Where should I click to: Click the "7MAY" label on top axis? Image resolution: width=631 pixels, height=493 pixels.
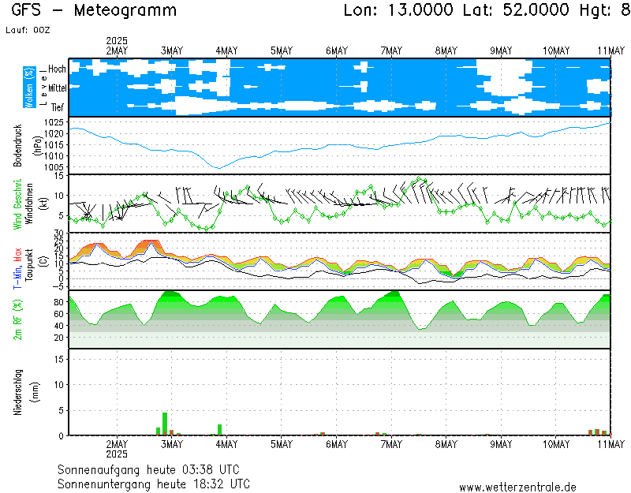pyautogui.click(x=391, y=51)
